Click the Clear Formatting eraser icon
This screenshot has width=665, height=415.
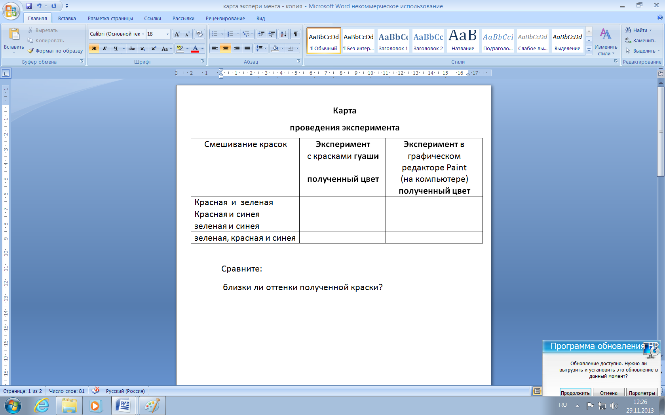[199, 34]
